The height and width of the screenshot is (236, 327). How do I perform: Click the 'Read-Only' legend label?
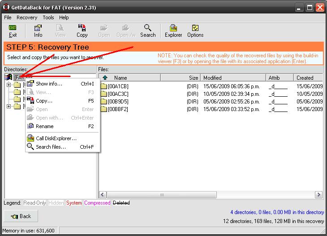(x=34, y=203)
